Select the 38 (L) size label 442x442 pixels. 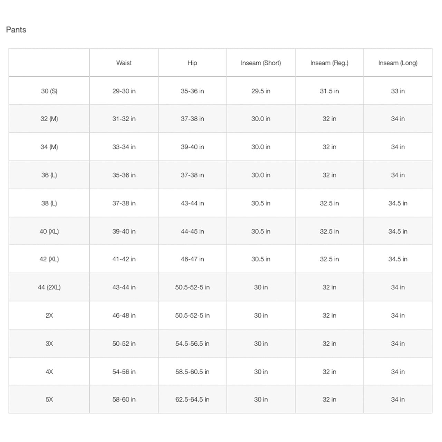pyautogui.click(x=49, y=203)
